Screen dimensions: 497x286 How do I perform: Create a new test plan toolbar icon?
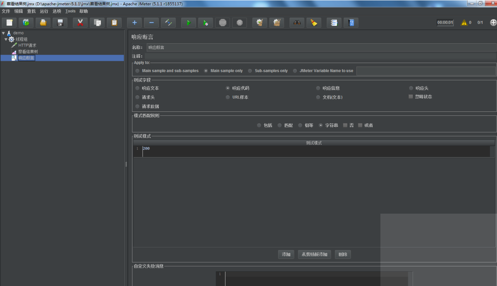(10, 22)
